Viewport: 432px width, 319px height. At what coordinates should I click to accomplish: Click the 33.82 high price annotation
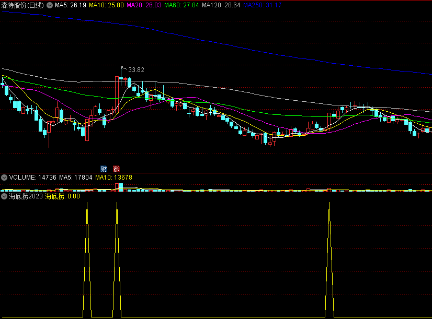tap(136, 70)
